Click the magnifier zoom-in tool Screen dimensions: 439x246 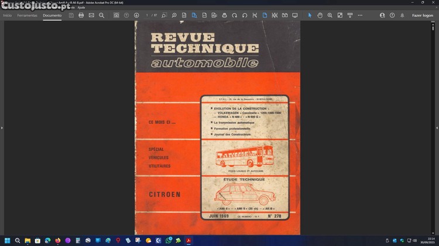[330, 15]
